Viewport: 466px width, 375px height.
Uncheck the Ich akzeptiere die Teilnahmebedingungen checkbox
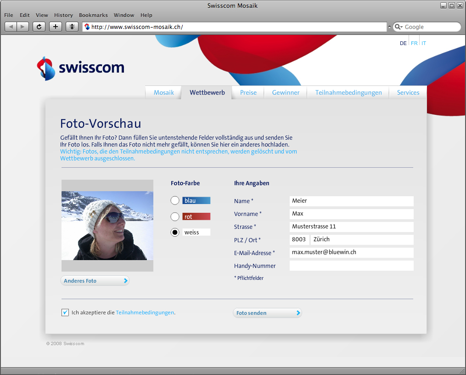coord(65,312)
